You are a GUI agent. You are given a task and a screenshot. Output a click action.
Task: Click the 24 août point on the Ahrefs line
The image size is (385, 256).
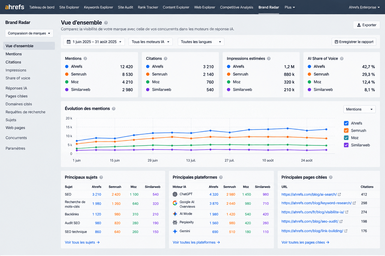307,130
